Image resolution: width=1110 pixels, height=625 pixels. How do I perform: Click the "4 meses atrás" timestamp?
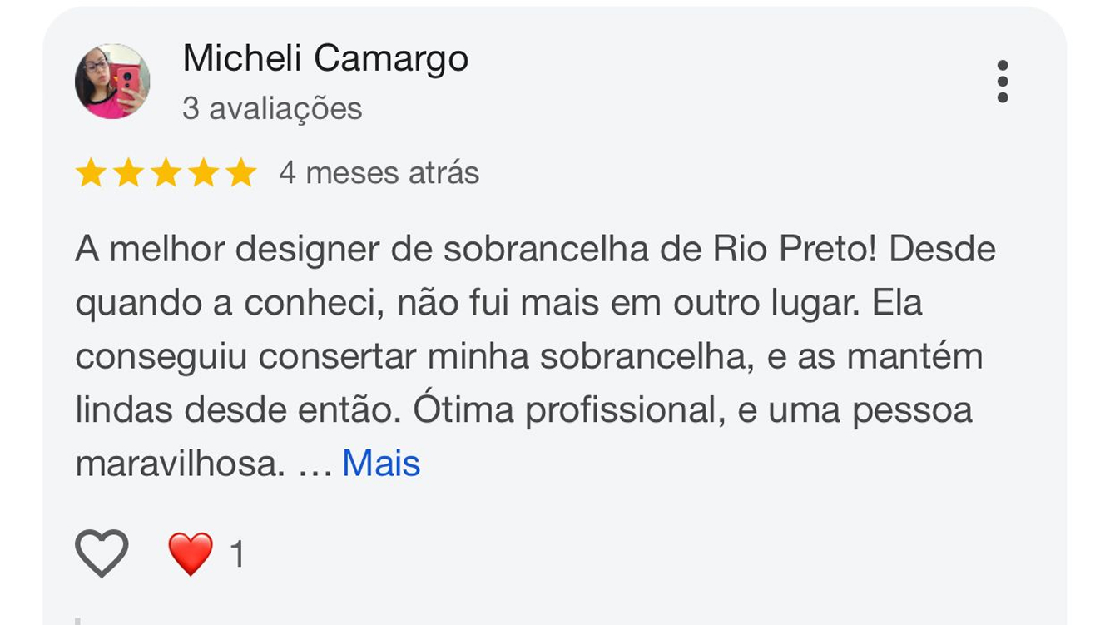[379, 173]
